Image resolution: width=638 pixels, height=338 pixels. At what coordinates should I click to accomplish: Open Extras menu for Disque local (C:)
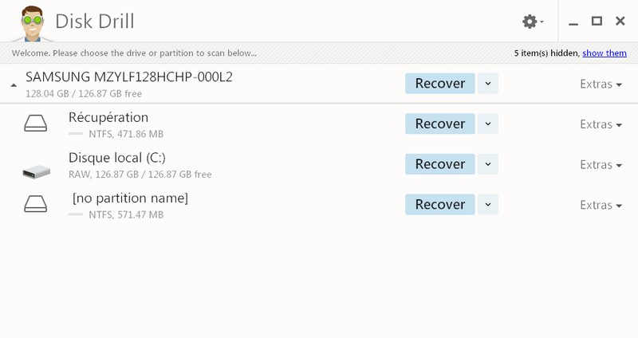click(x=601, y=164)
